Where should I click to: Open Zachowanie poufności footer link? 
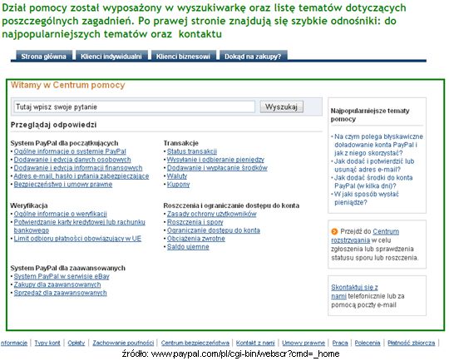pos(123,343)
